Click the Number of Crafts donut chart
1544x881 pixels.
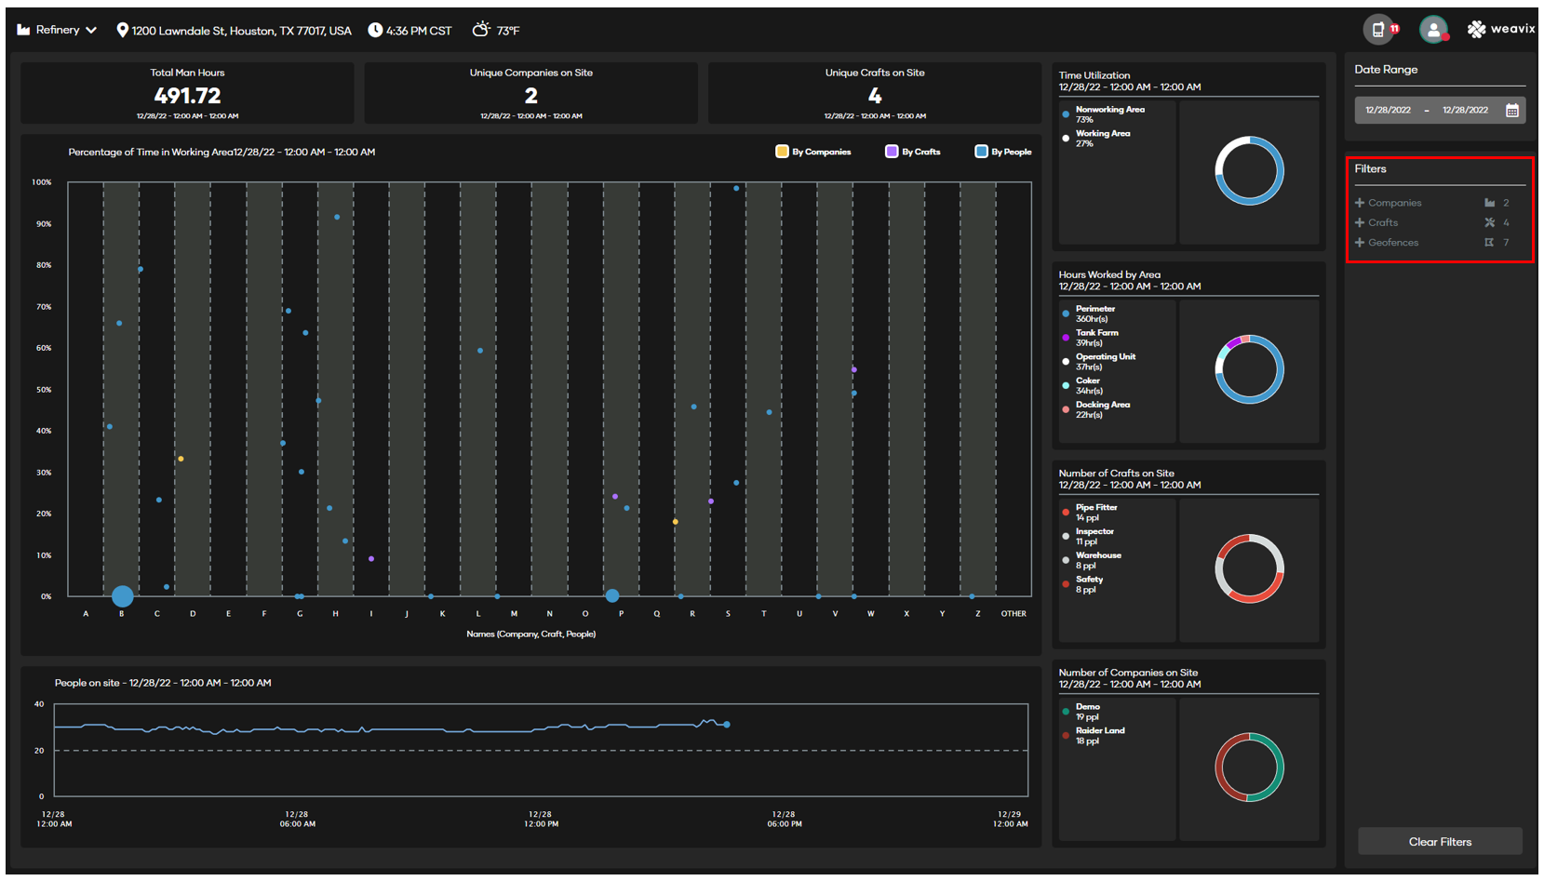click(x=1249, y=568)
